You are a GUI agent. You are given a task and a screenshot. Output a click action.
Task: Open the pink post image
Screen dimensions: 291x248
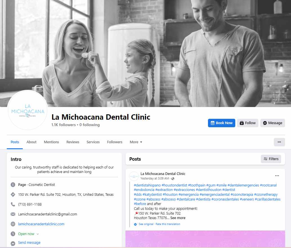point(205,239)
